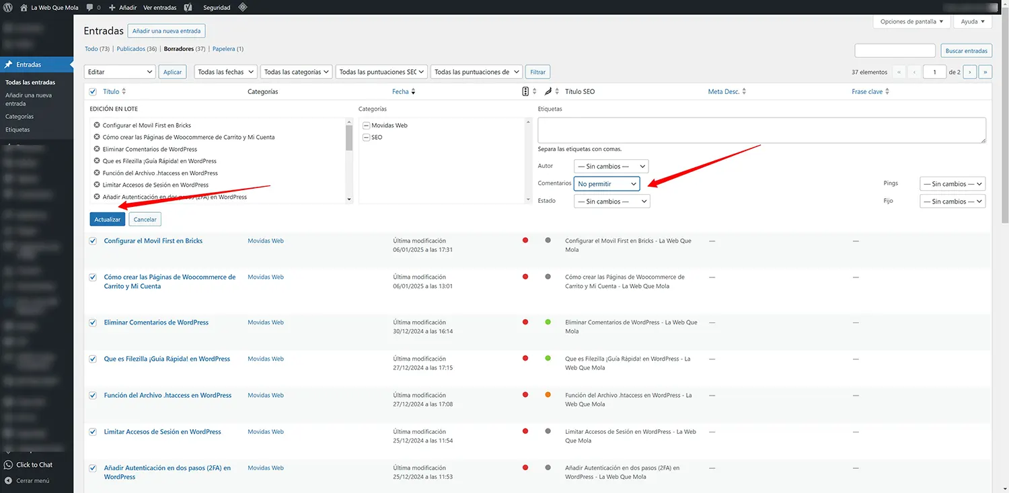Image resolution: width=1009 pixels, height=493 pixels.
Task: Click the Yoast SEO icon in admin bar
Action: 189,7
